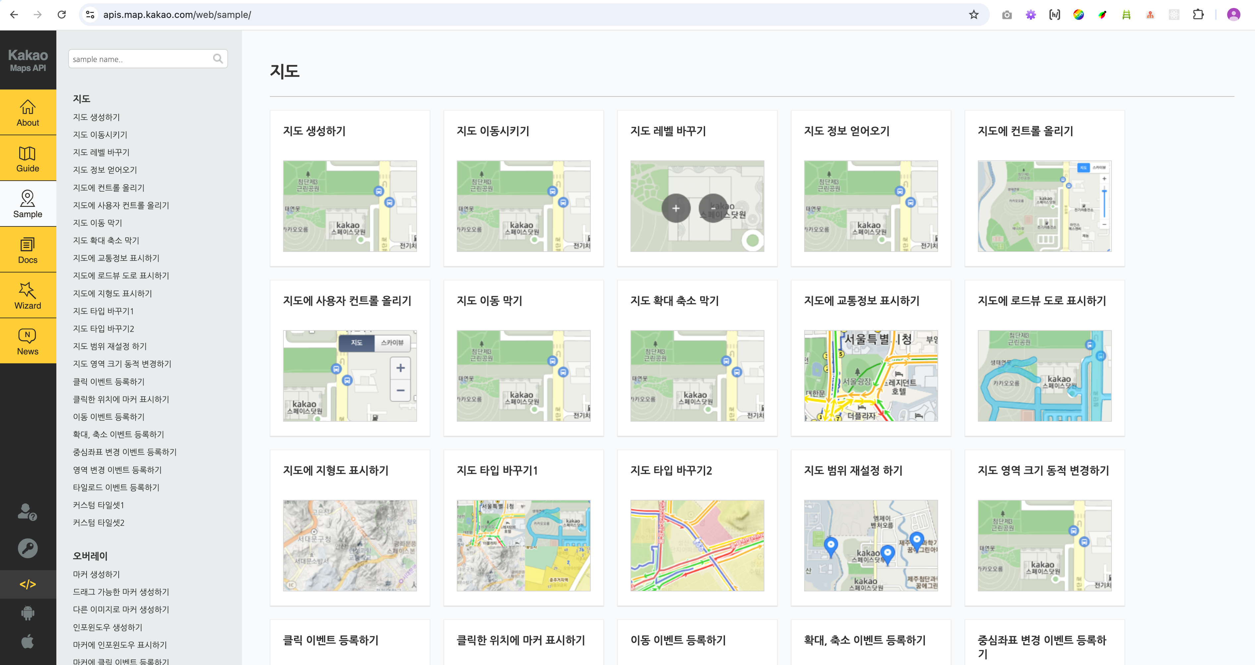Image resolution: width=1255 pixels, height=665 pixels.
Task: Open the Wizard tool in the sidebar
Action: pyautogui.click(x=28, y=296)
